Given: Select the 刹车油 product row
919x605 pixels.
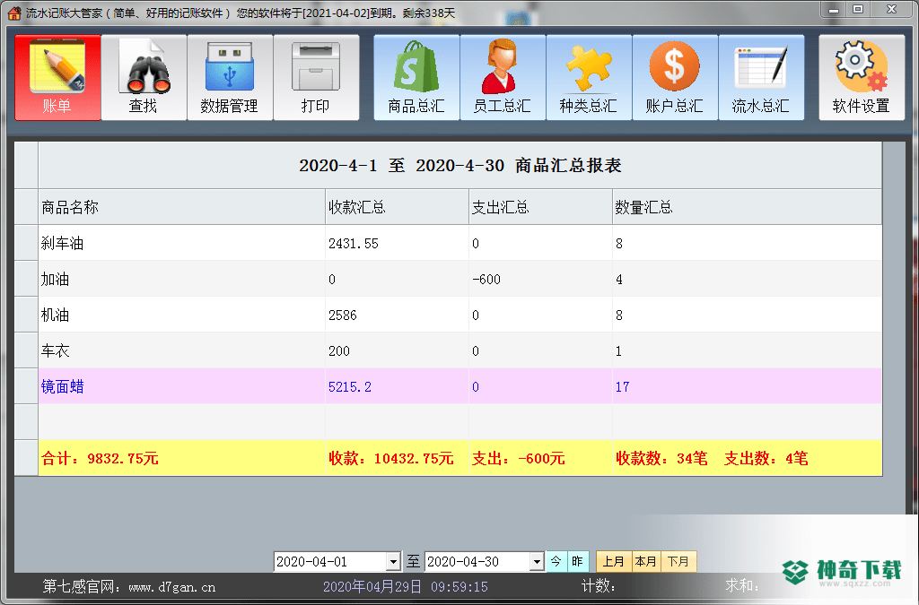Looking at the screenshot, I should tap(460, 244).
